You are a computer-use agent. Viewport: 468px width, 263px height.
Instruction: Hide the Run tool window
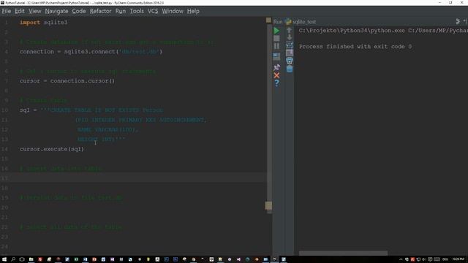click(465, 21)
